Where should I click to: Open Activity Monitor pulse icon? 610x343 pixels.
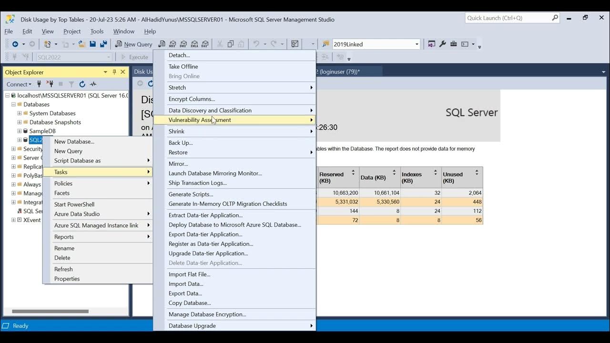tap(93, 84)
